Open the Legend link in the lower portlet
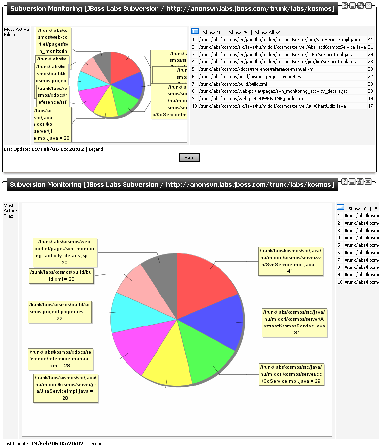 point(95,443)
